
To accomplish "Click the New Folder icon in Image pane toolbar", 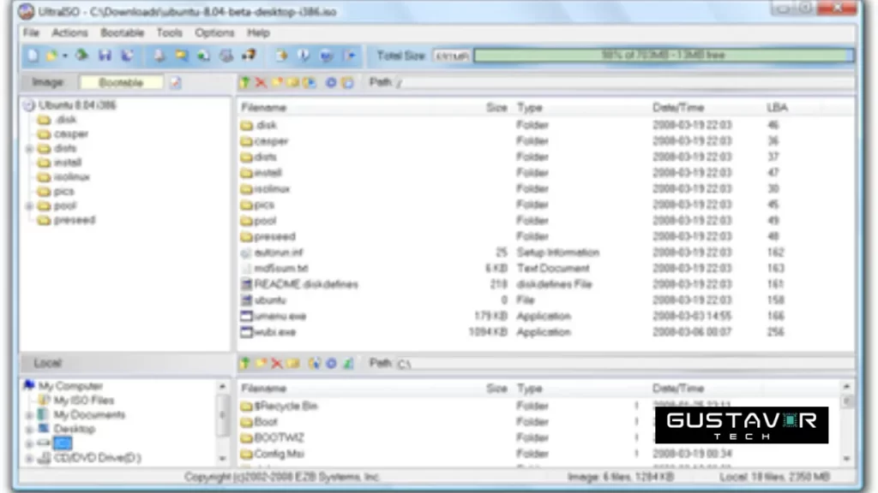I will coord(277,83).
